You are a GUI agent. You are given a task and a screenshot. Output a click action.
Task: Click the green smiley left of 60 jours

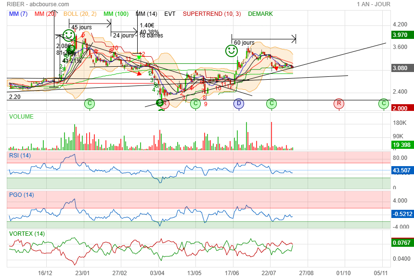232,50
